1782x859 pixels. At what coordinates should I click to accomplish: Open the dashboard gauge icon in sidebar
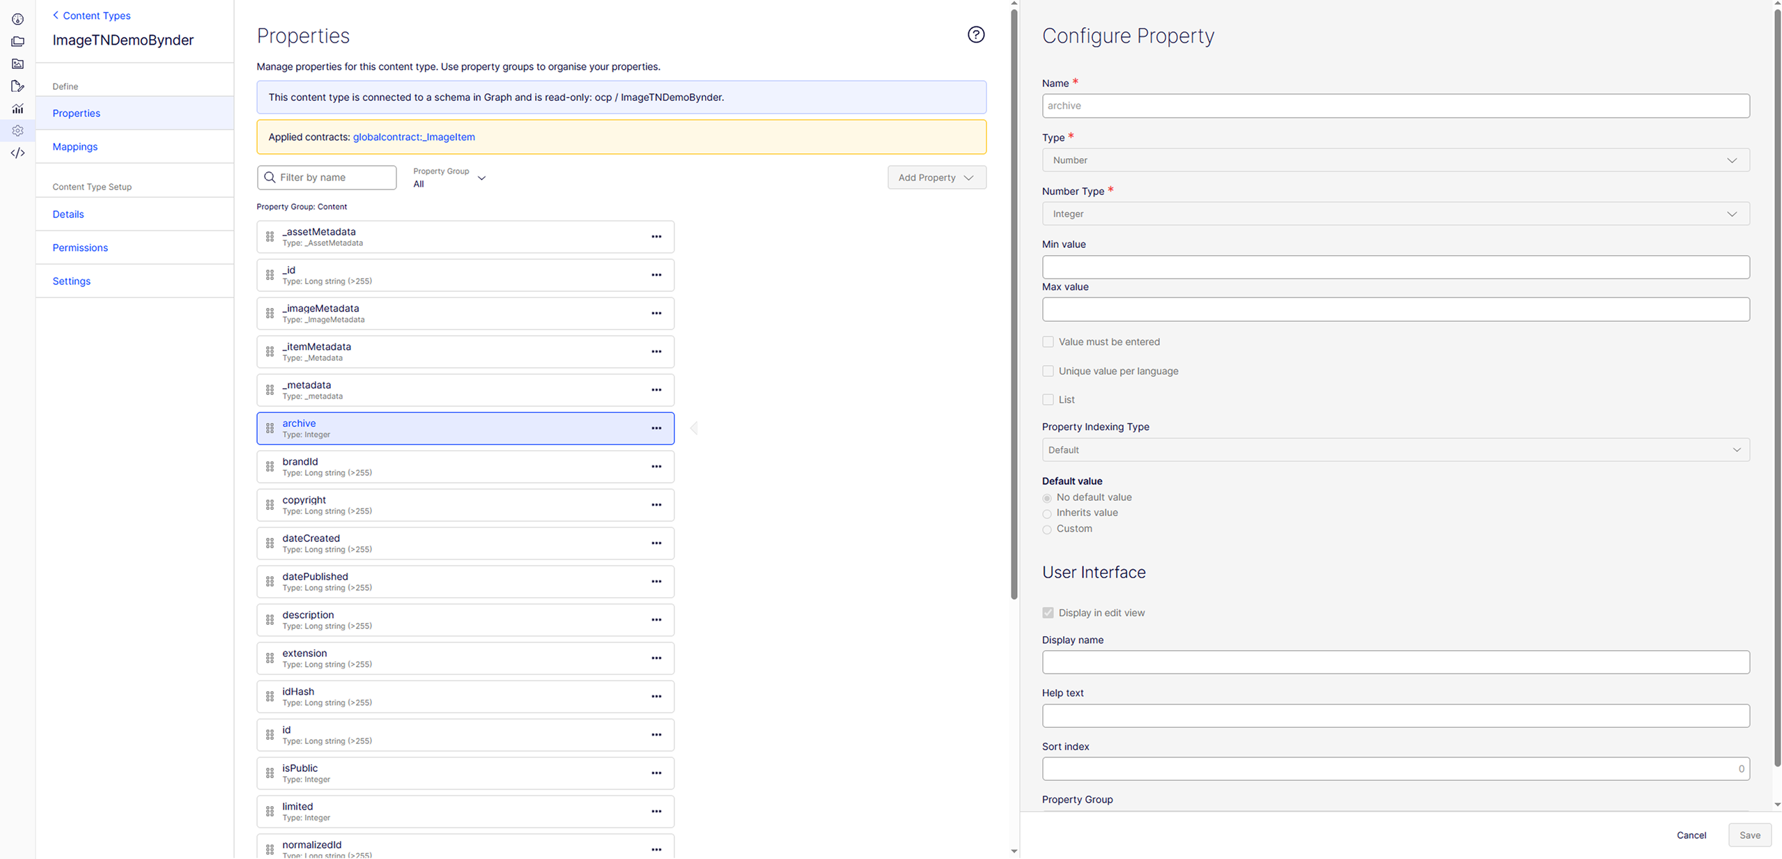(x=18, y=20)
